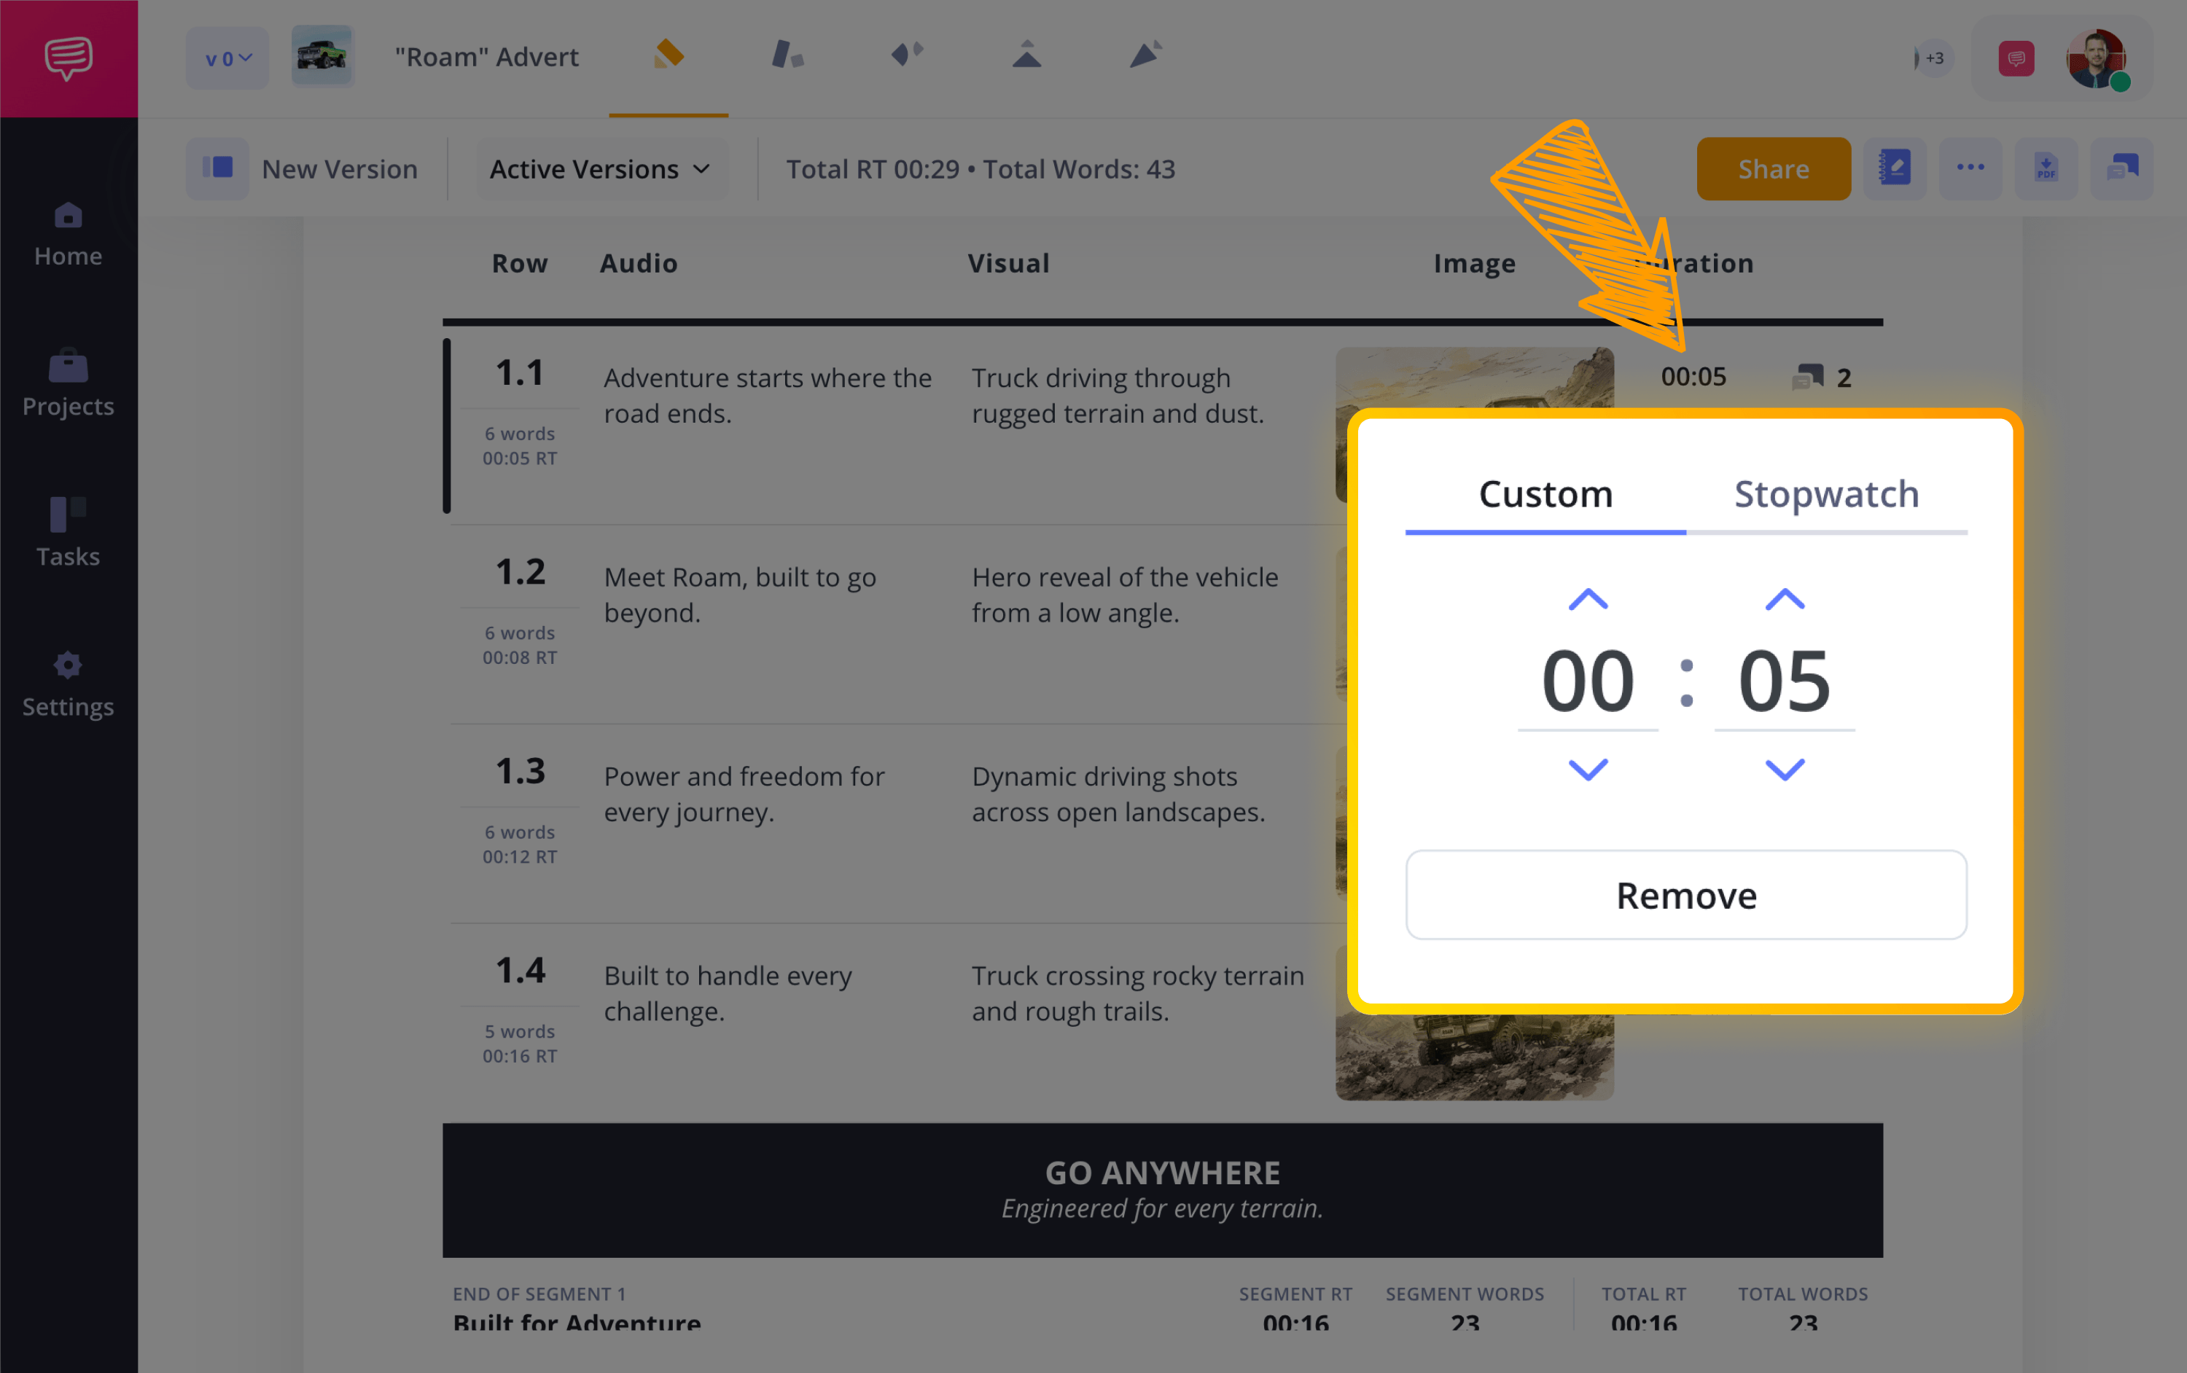Click audio text 'Meet Roam, built to go beyond.'

pyautogui.click(x=740, y=595)
